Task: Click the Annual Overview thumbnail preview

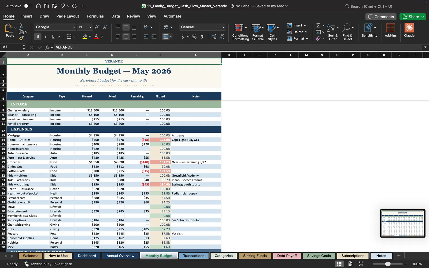Action: [x=403, y=223]
